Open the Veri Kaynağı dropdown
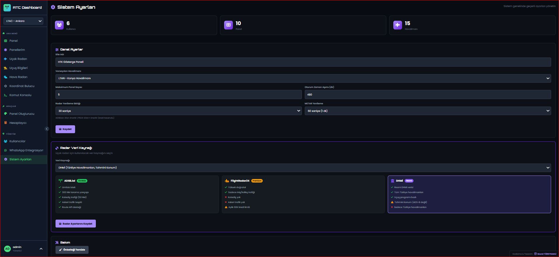 click(303, 168)
